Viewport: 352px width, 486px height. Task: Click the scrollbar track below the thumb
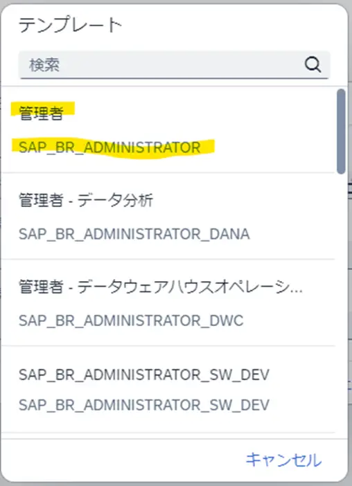coord(341,304)
